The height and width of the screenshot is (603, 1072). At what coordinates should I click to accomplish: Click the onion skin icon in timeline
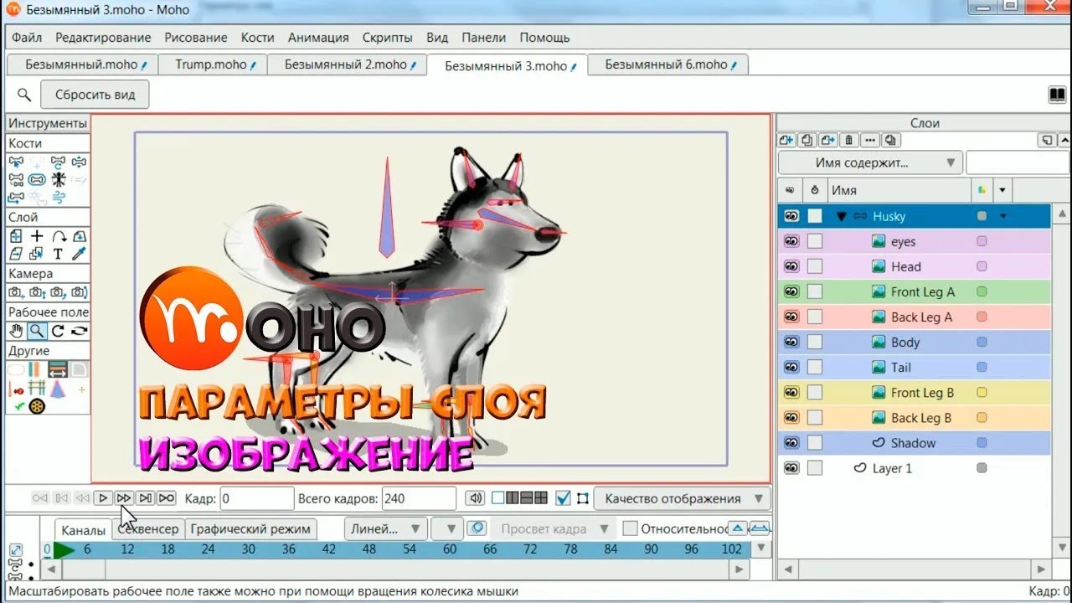(x=477, y=528)
